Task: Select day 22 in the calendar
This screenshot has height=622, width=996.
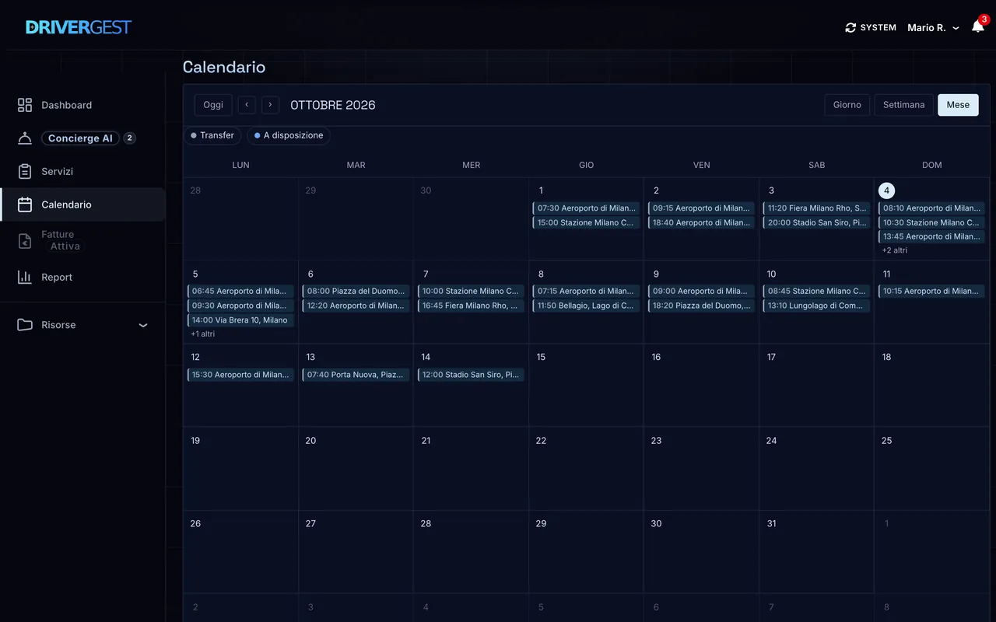Action: [541, 440]
